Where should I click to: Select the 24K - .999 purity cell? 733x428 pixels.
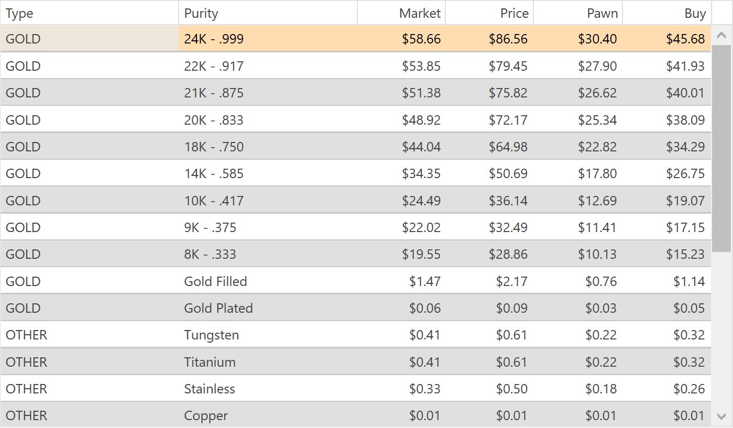268,39
